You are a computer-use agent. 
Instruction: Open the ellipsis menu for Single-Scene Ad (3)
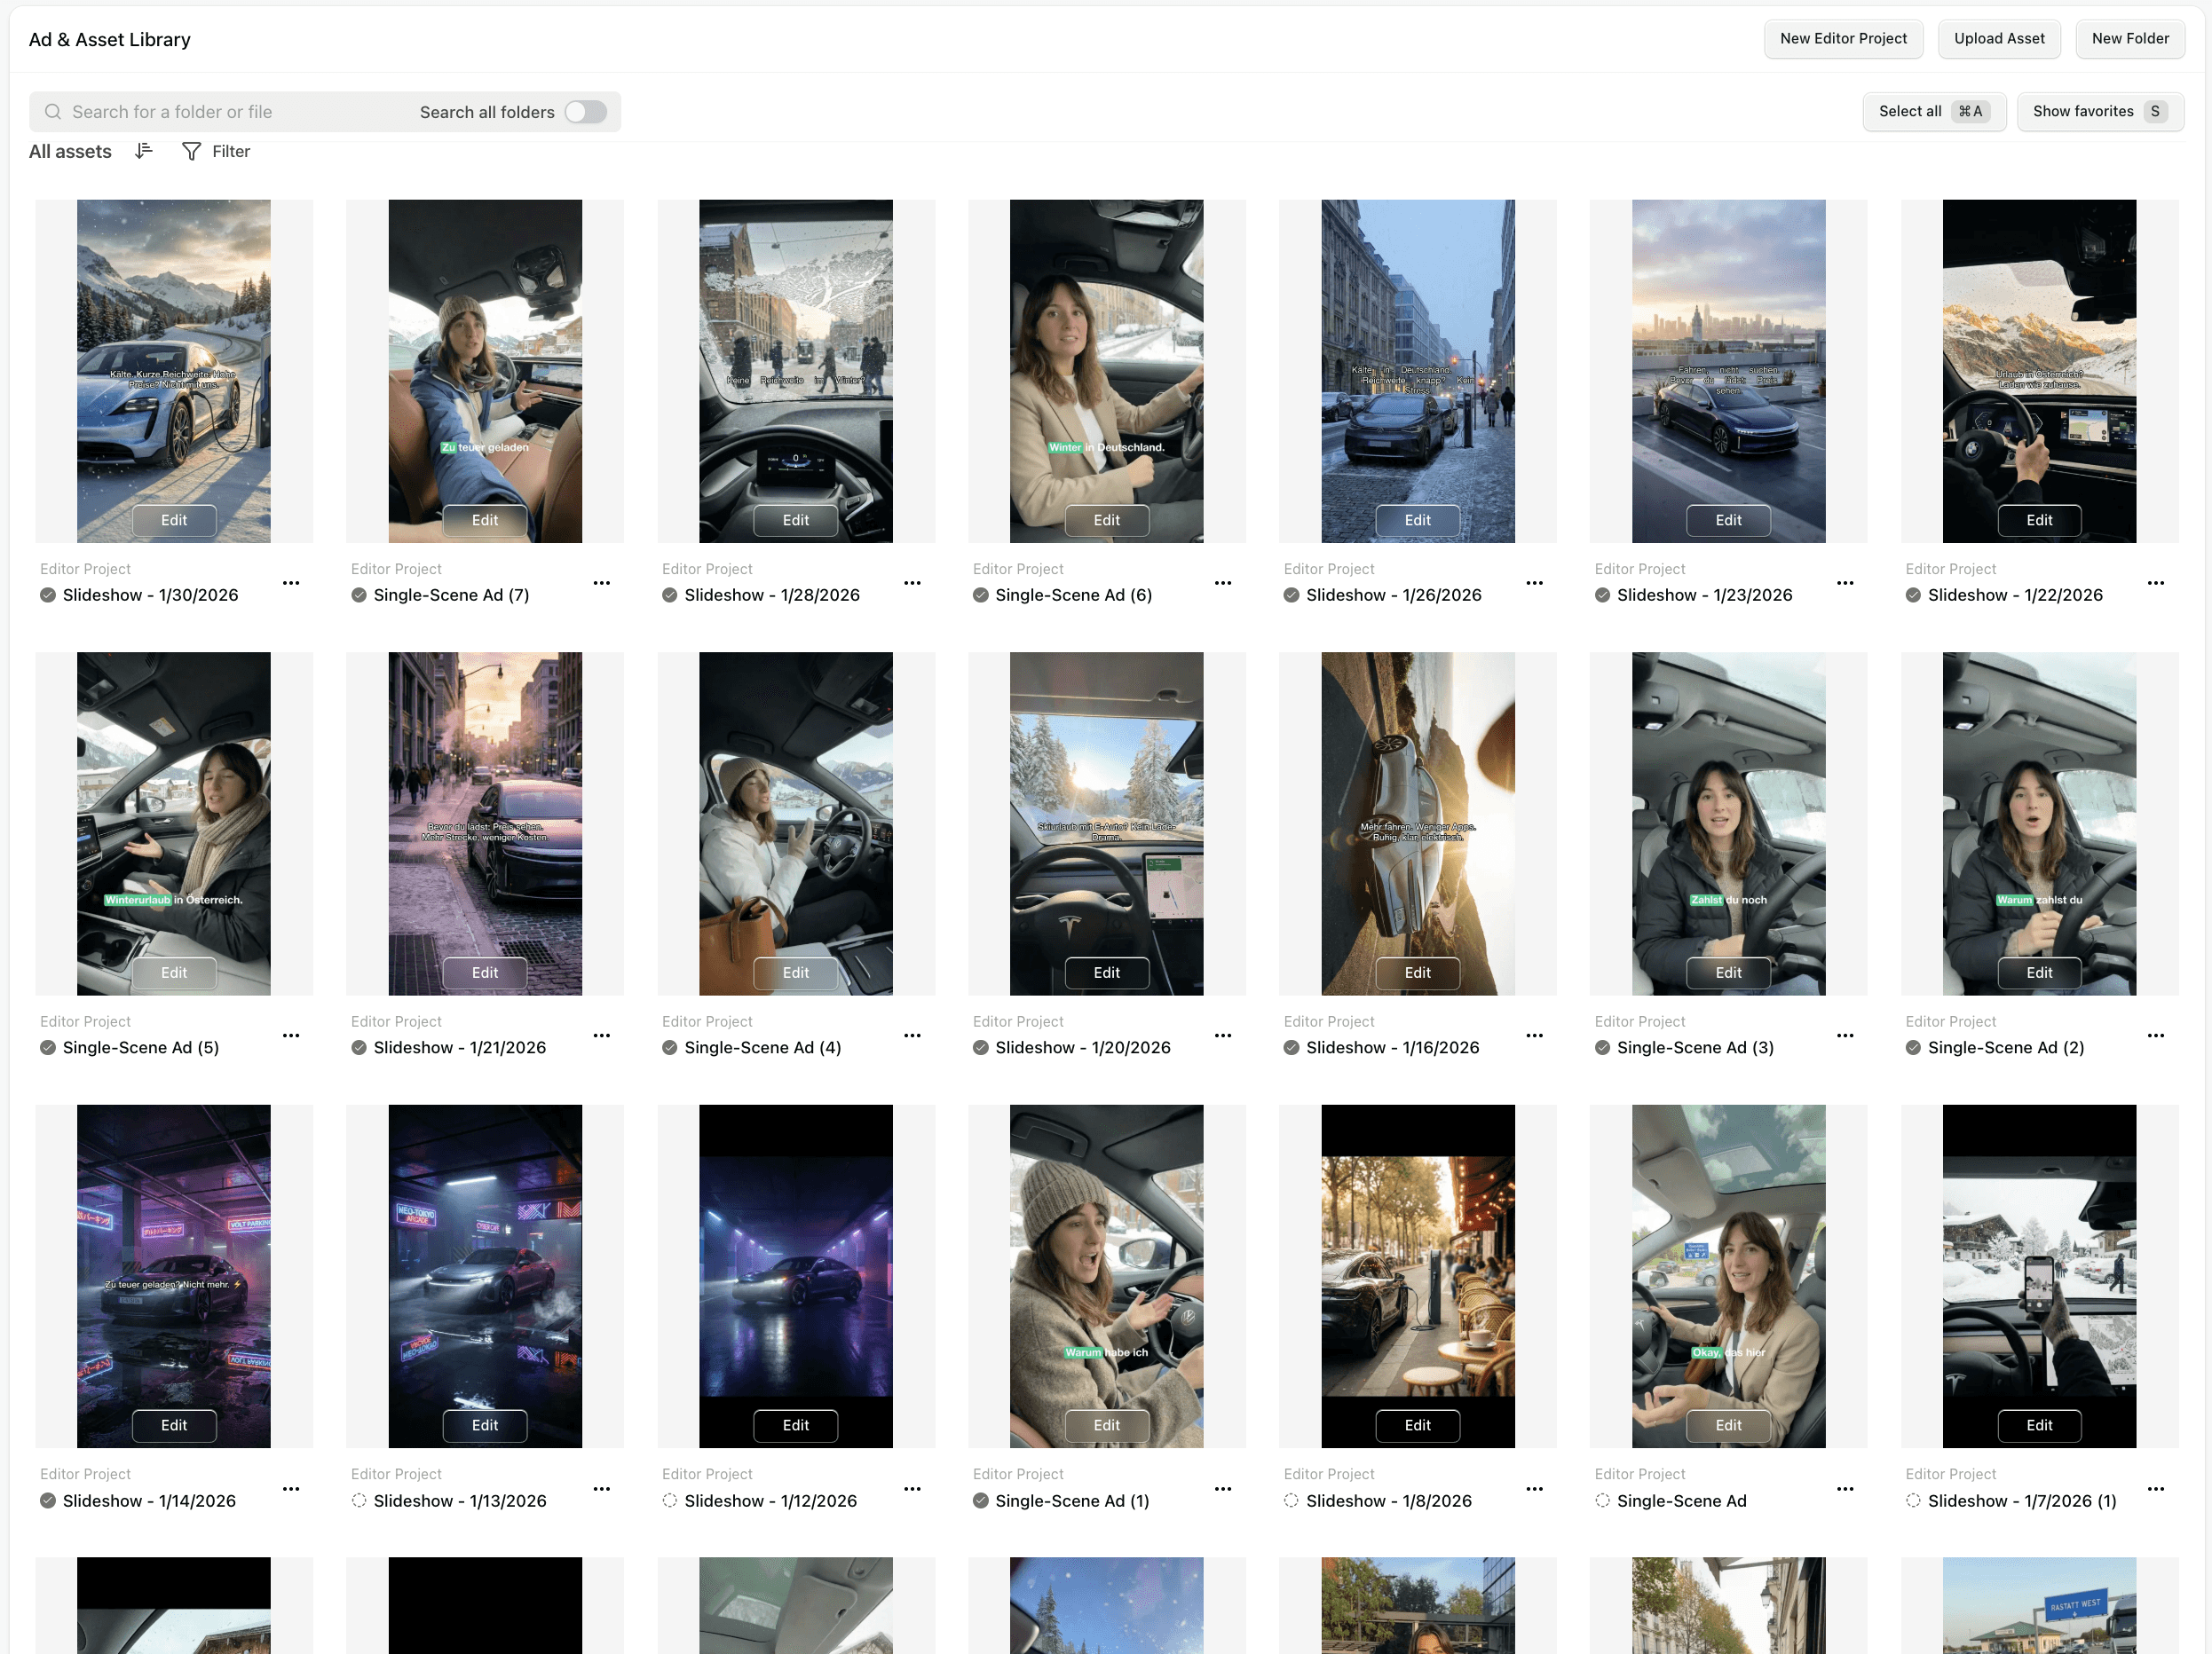pyautogui.click(x=1844, y=1036)
